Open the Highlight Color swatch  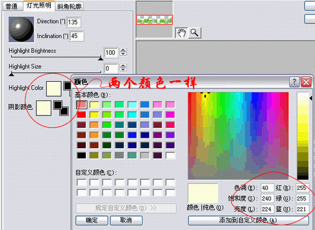[x=54, y=89]
